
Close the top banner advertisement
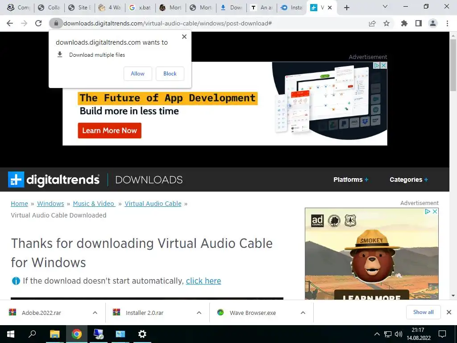(384, 65)
